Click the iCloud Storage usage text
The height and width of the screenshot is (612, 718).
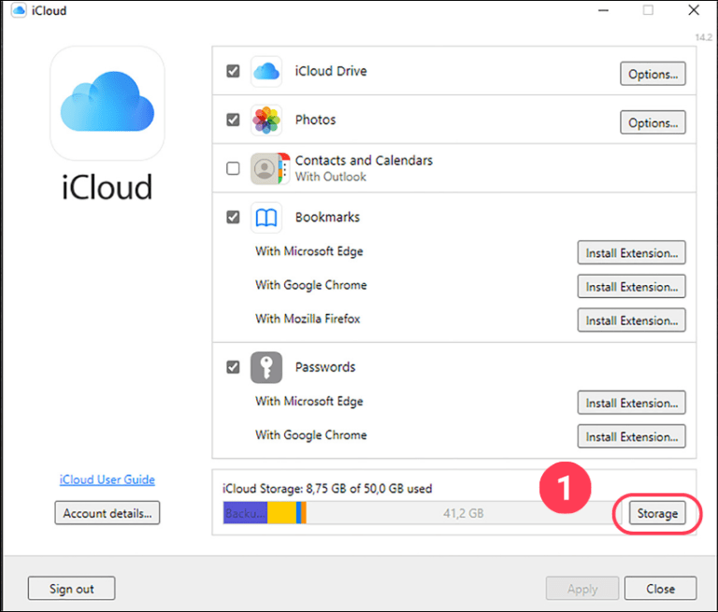(327, 489)
